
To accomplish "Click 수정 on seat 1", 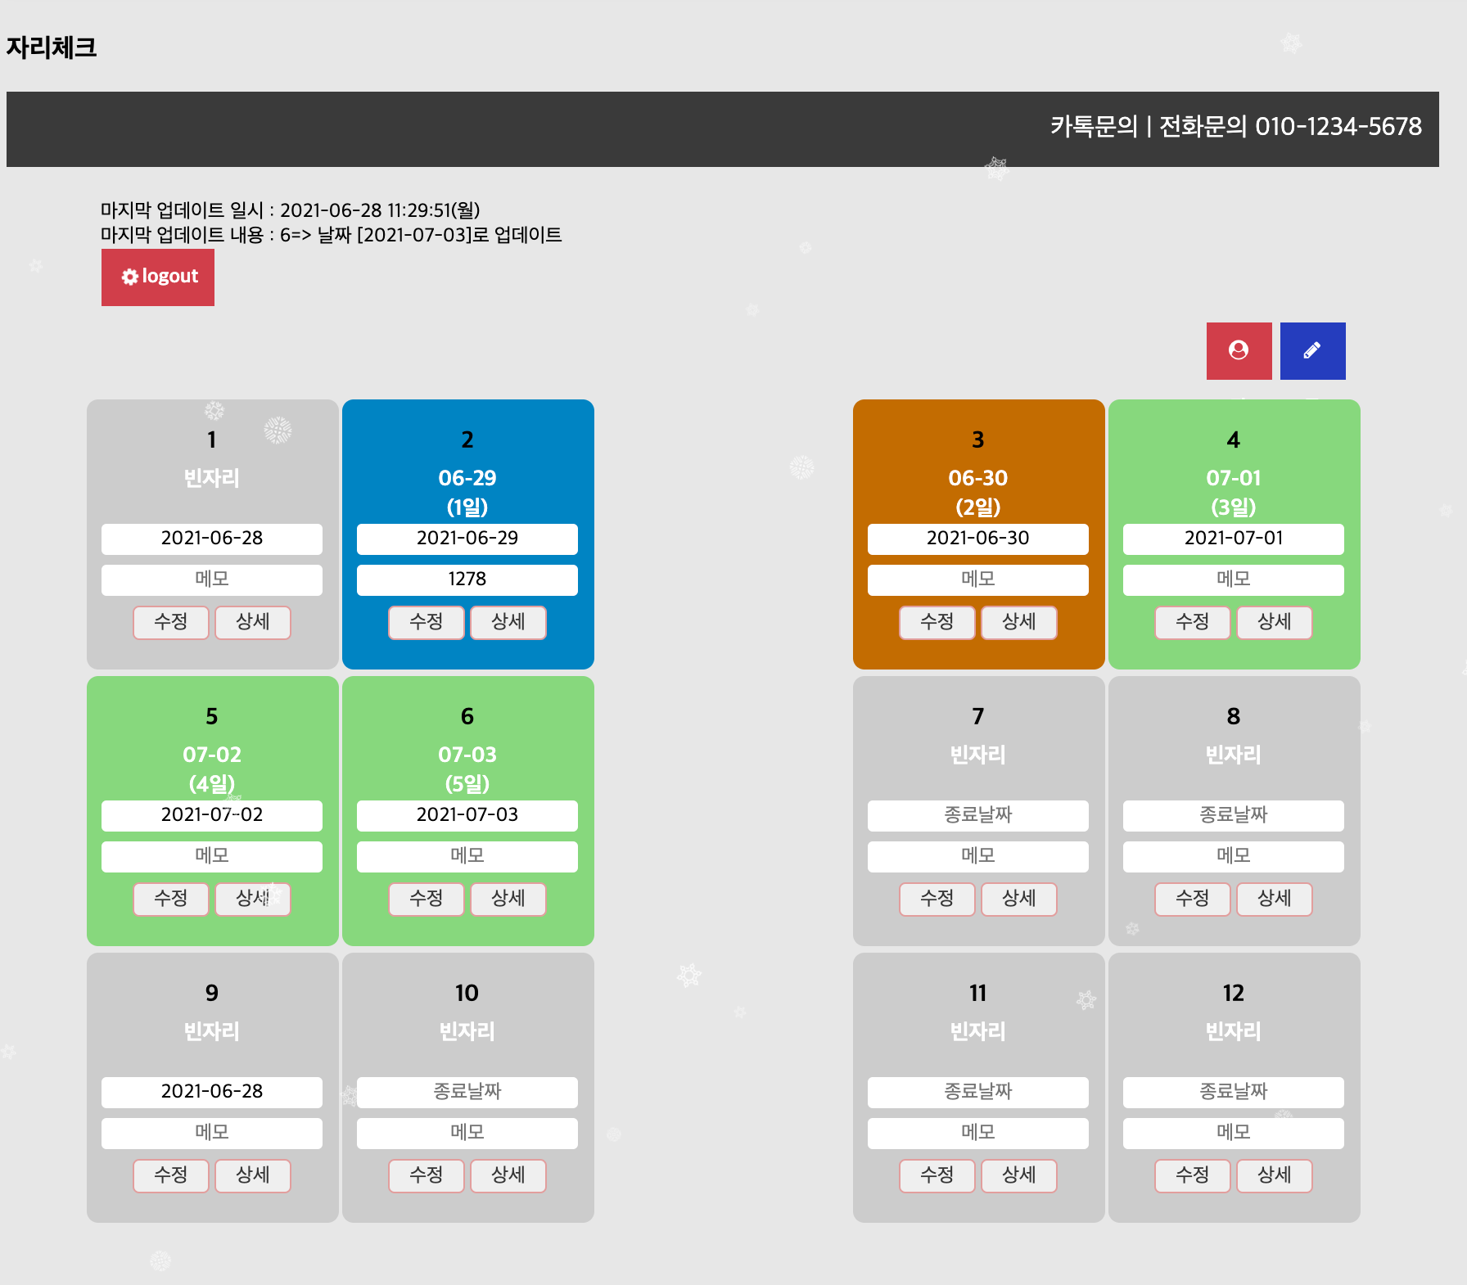I will tap(171, 622).
